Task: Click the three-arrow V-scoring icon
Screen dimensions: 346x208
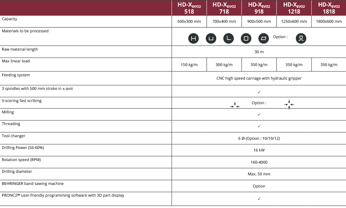Action: [x=235, y=105]
